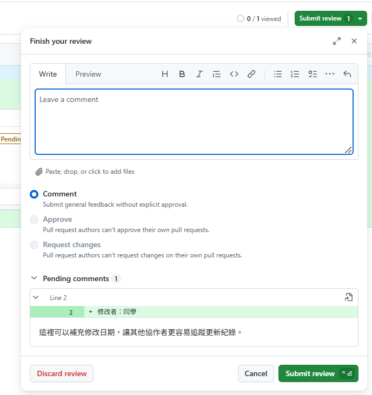The height and width of the screenshot is (395, 372).
Task: Open the Submit review dropdown caret at top
Action: (x=361, y=19)
